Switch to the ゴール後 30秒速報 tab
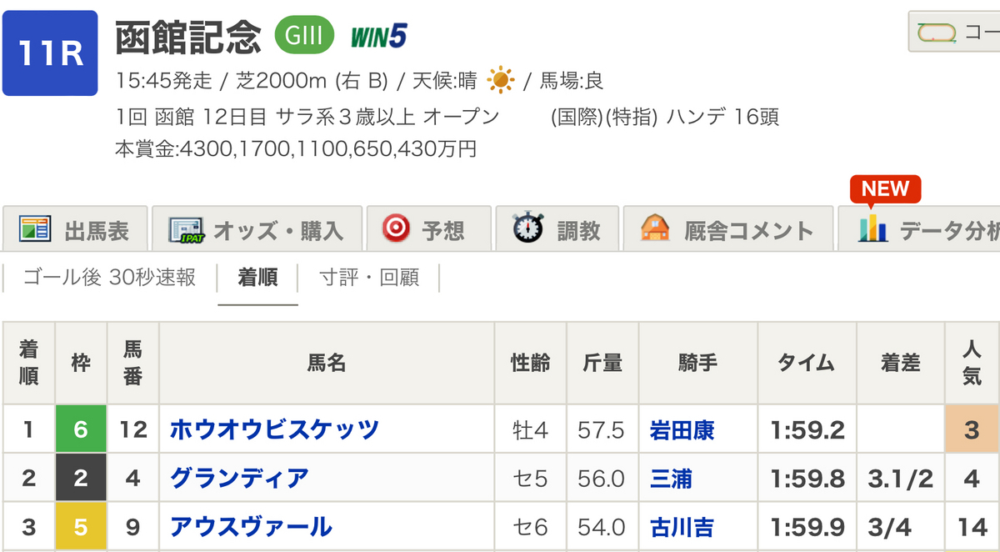 click(109, 278)
